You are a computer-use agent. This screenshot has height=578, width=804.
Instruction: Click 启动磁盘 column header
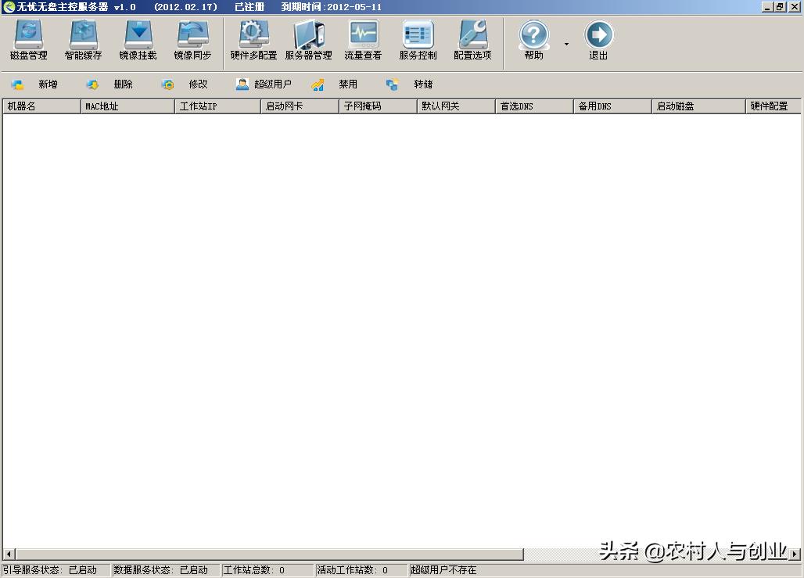pos(698,106)
